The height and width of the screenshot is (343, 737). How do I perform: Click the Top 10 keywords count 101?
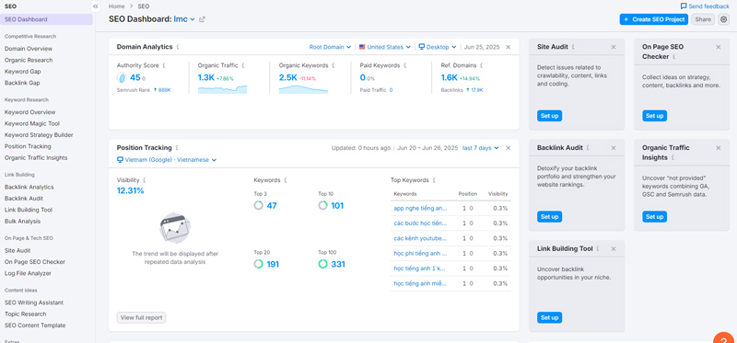(337, 205)
